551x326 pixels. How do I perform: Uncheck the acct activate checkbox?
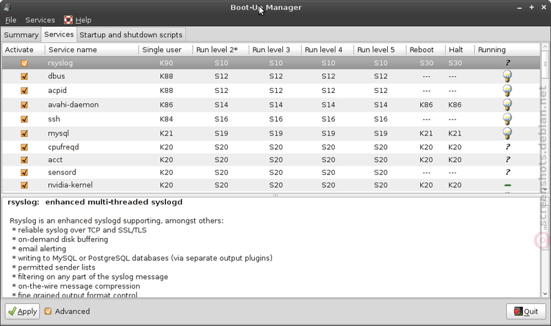[x=24, y=160]
